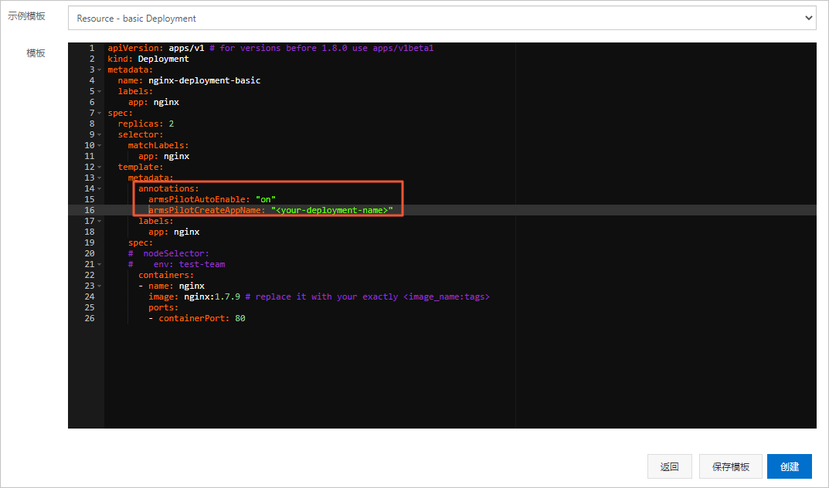The height and width of the screenshot is (488, 829).
Task: Click the "<your-deployment-name>" string
Action: tap(332, 210)
